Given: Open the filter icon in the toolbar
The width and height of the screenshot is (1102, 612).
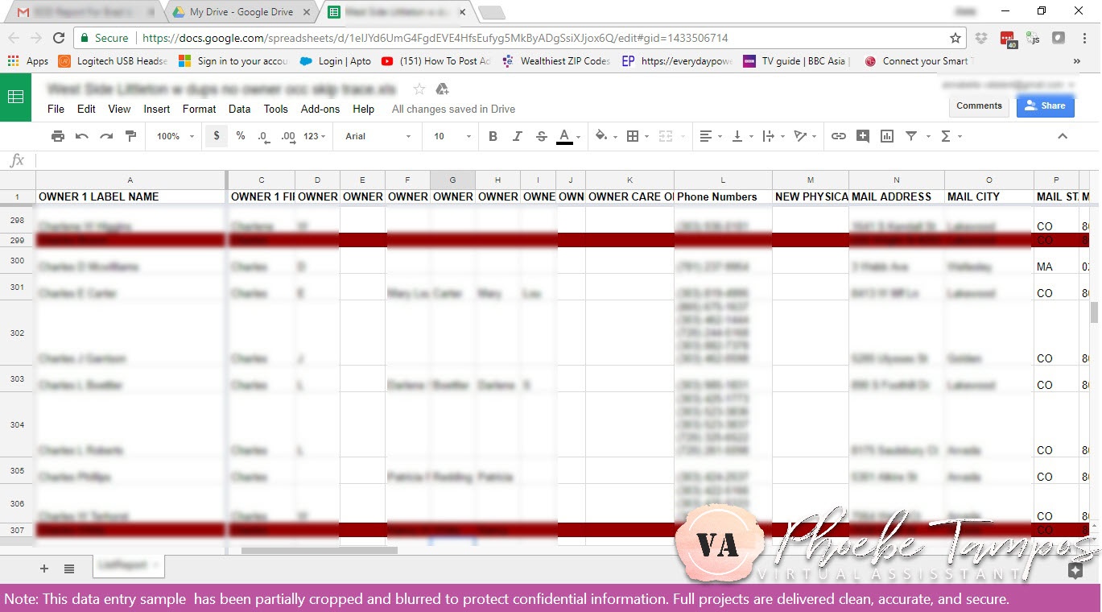Looking at the screenshot, I should tap(912, 136).
